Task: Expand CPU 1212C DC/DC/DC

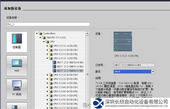Action: [x=47, y=75]
